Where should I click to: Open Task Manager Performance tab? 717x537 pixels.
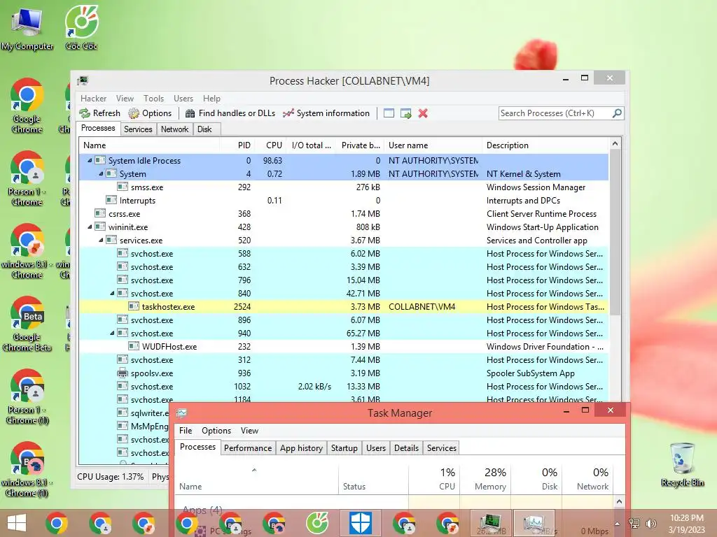click(x=248, y=448)
